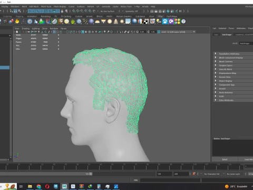Click the Select button in Attribute Editor

[x=225, y=159]
